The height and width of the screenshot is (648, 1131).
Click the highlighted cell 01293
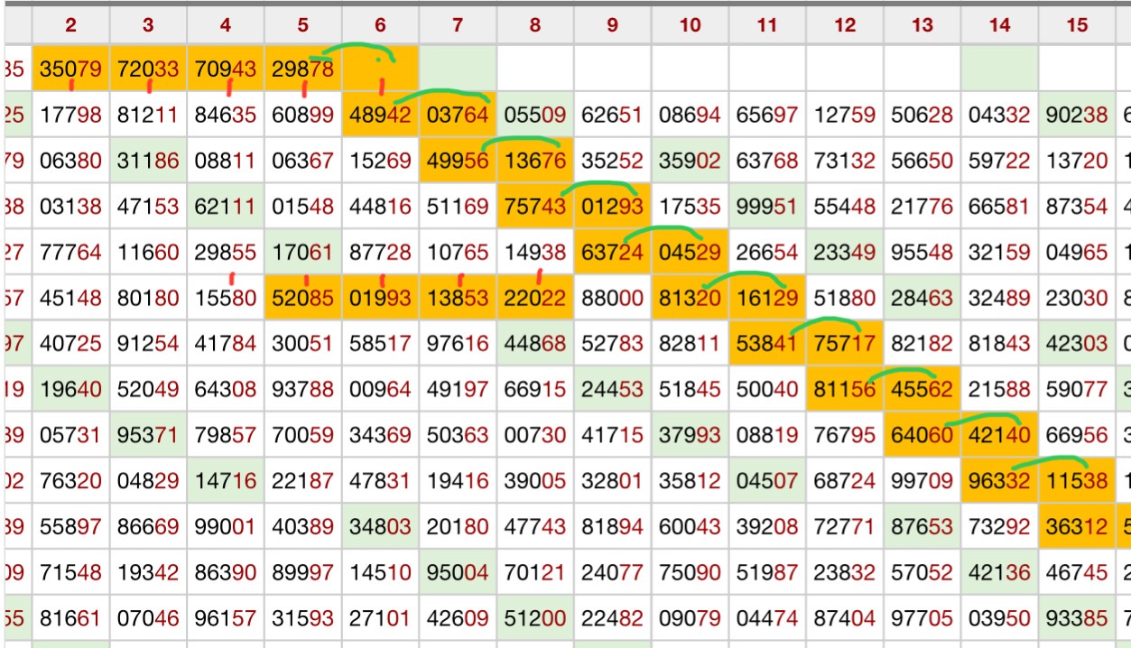613,206
